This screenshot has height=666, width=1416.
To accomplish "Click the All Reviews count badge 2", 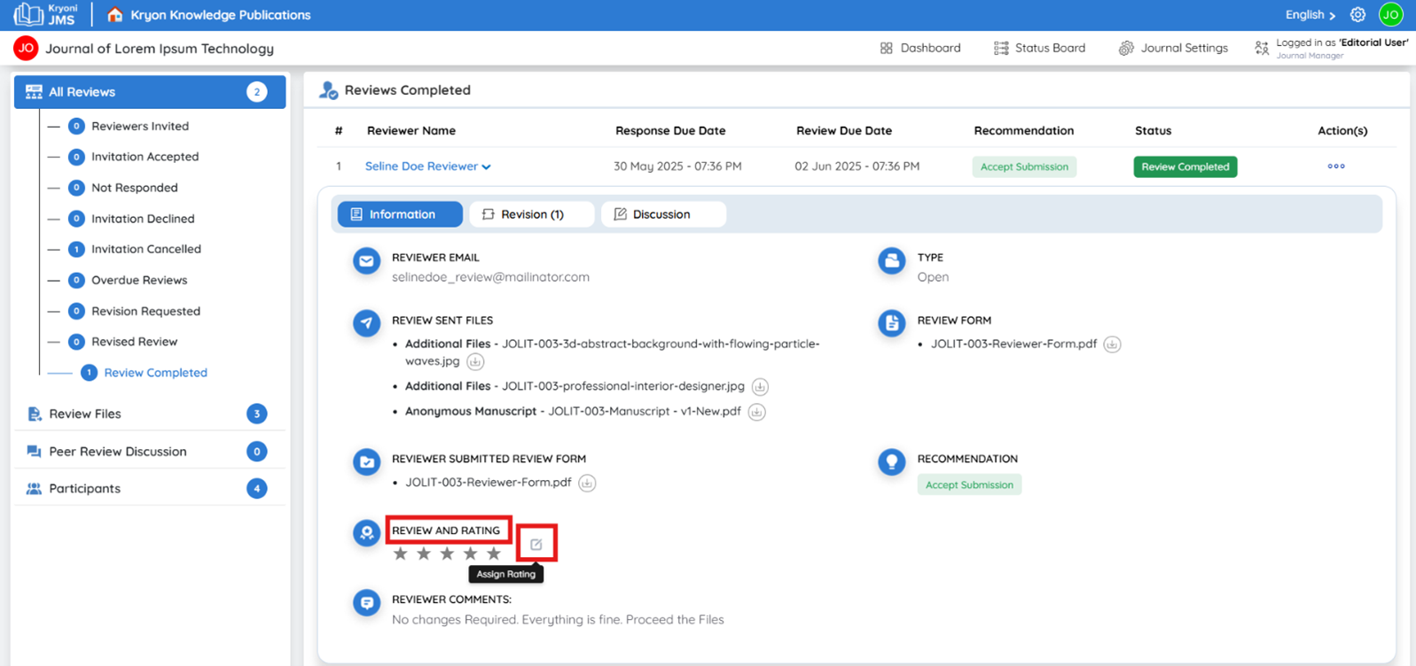I will pos(256,92).
